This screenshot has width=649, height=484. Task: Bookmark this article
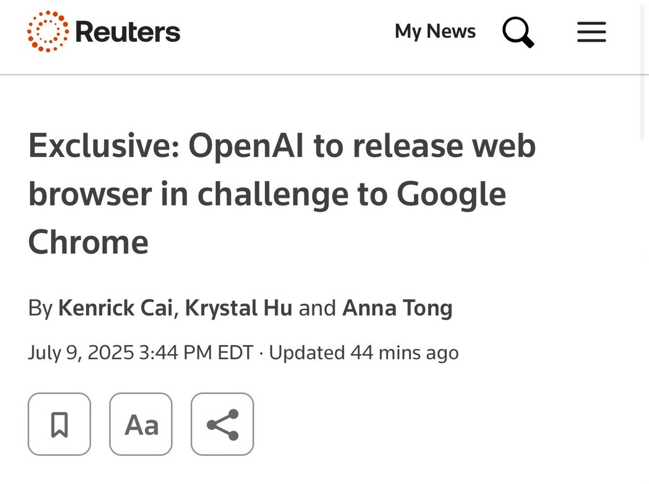click(59, 424)
